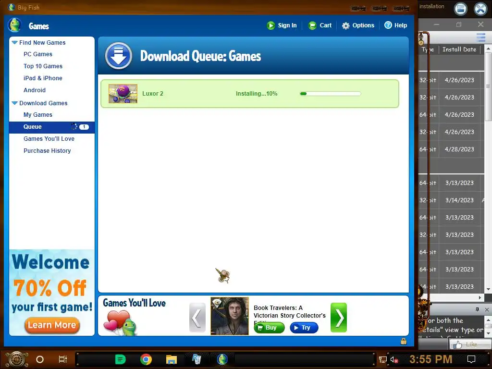Show previous recommended game arrow
Image resolution: width=492 pixels, height=369 pixels.
click(x=197, y=318)
